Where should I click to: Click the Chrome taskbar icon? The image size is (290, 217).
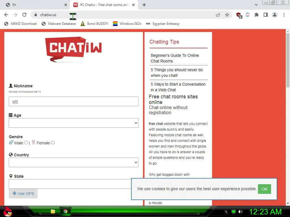pyautogui.click(x=65, y=211)
